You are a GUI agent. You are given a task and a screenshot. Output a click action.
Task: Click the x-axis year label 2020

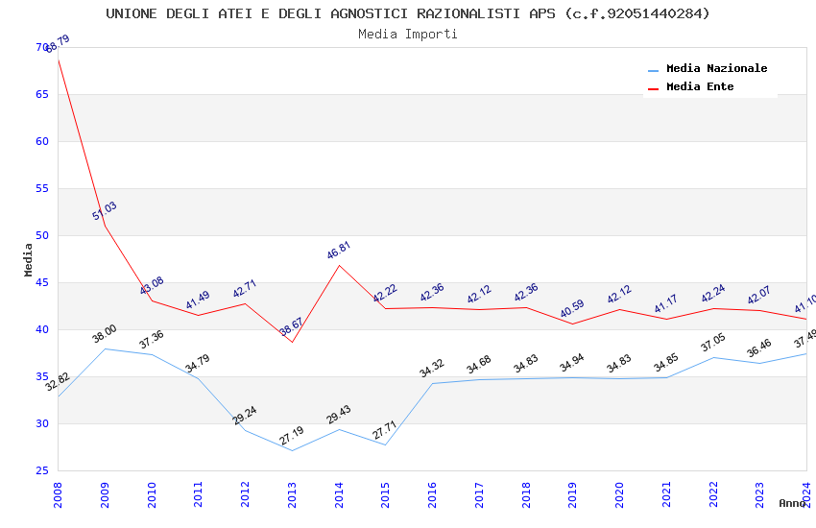619,494
